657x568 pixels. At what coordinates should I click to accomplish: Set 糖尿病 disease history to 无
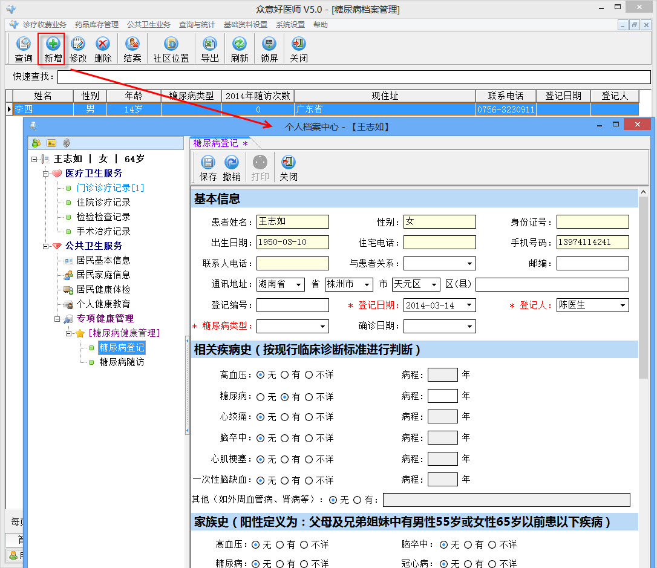[260, 397]
